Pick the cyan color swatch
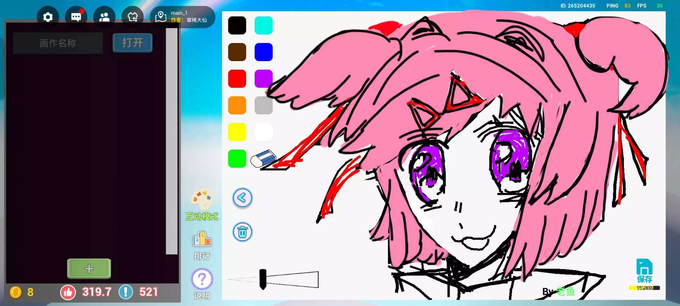Viewport: 680px width, 306px height. click(263, 25)
